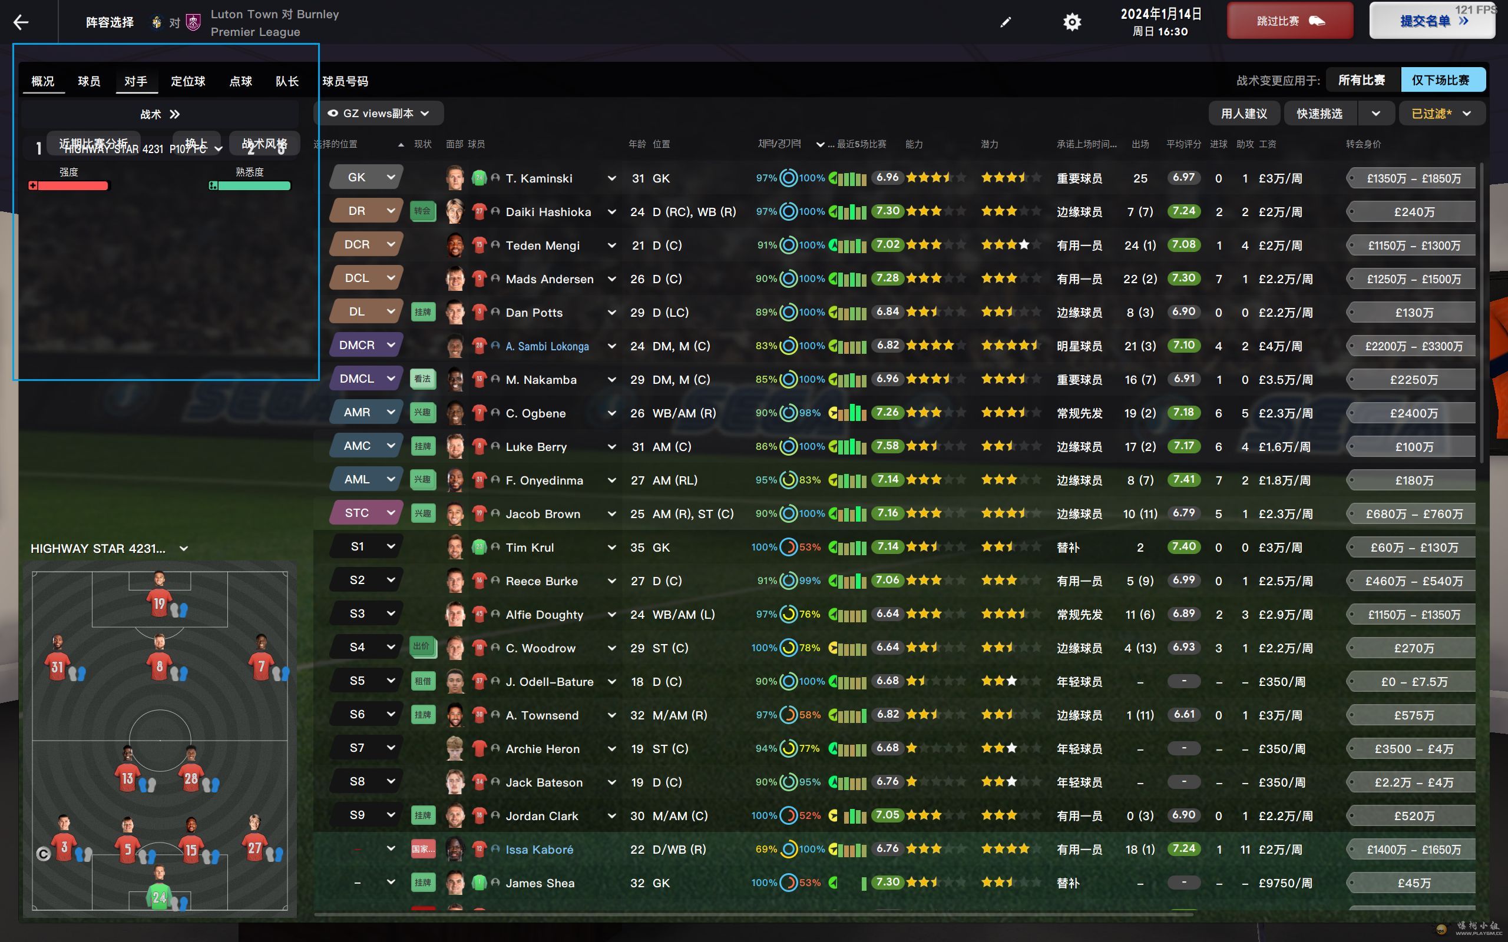
Task: Open the S1 substitute slot dropdown
Action: (x=366, y=546)
